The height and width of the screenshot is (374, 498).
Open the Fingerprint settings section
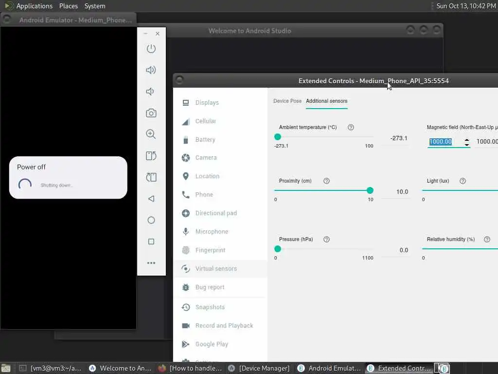(x=220, y=250)
